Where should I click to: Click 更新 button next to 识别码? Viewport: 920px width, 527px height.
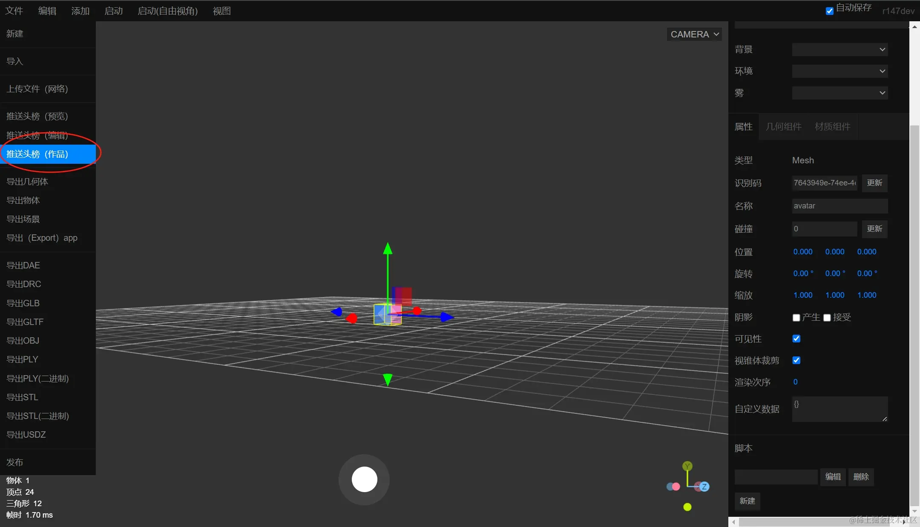click(874, 183)
